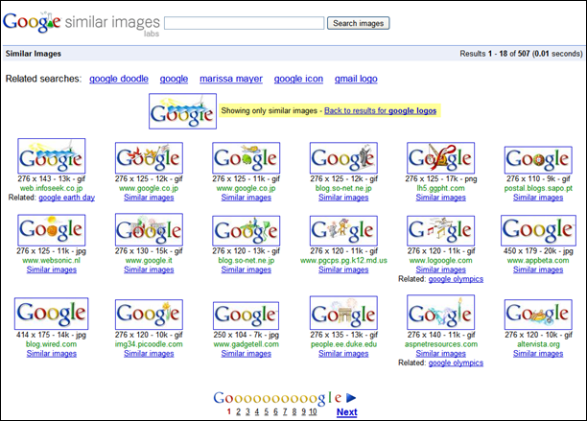
Task: Click the Search images button
Action: click(x=359, y=23)
